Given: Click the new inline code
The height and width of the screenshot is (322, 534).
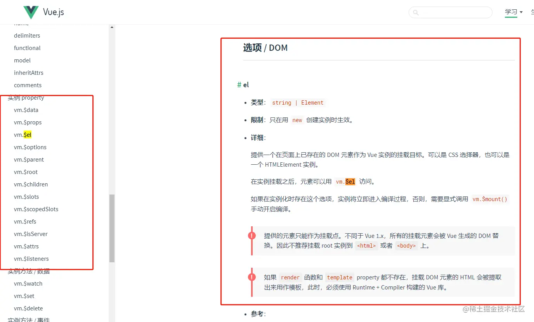Looking at the screenshot, I should click(297, 120).
